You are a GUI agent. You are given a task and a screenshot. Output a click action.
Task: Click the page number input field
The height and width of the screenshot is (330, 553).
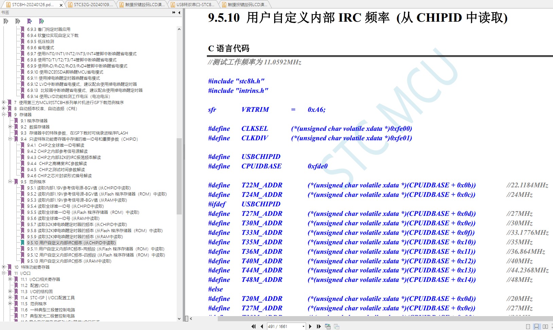(284, 326)
